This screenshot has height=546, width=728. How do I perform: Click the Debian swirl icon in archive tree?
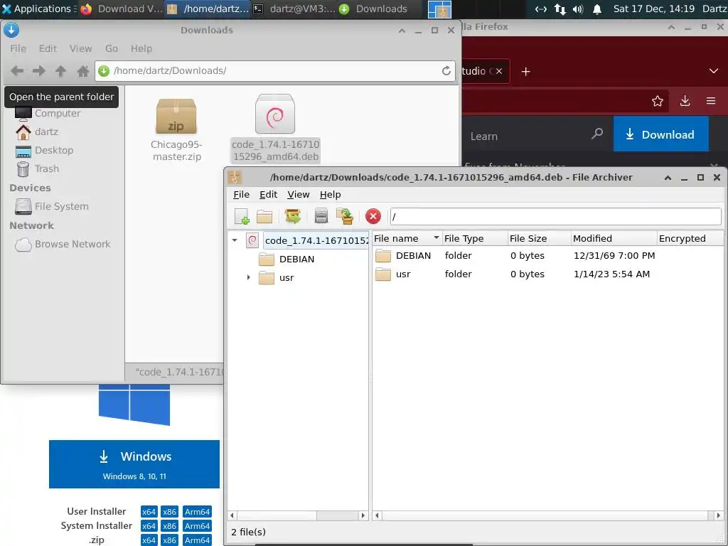coord(252,240)
